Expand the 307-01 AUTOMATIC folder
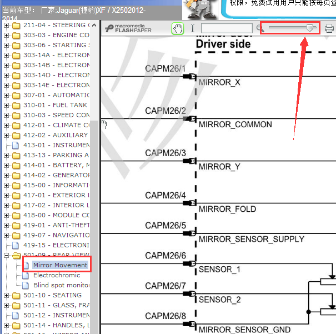336x334 pixels. tap(6, 95)
